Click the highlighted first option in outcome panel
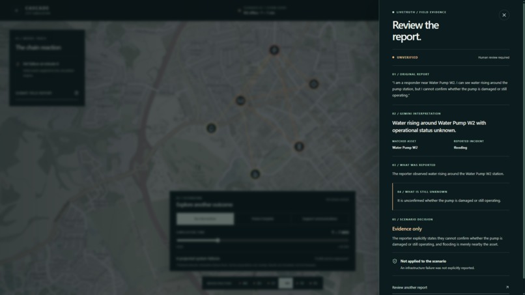 point(205,219)
